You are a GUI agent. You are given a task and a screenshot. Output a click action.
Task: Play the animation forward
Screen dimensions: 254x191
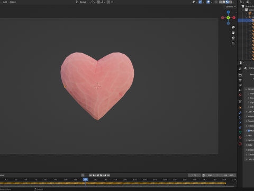tap(101, 175)
